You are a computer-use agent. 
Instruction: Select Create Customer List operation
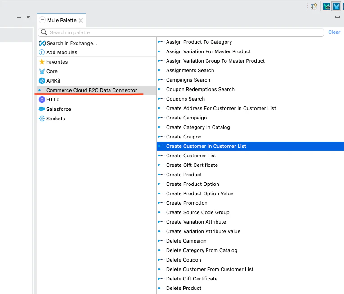point(191,156)
